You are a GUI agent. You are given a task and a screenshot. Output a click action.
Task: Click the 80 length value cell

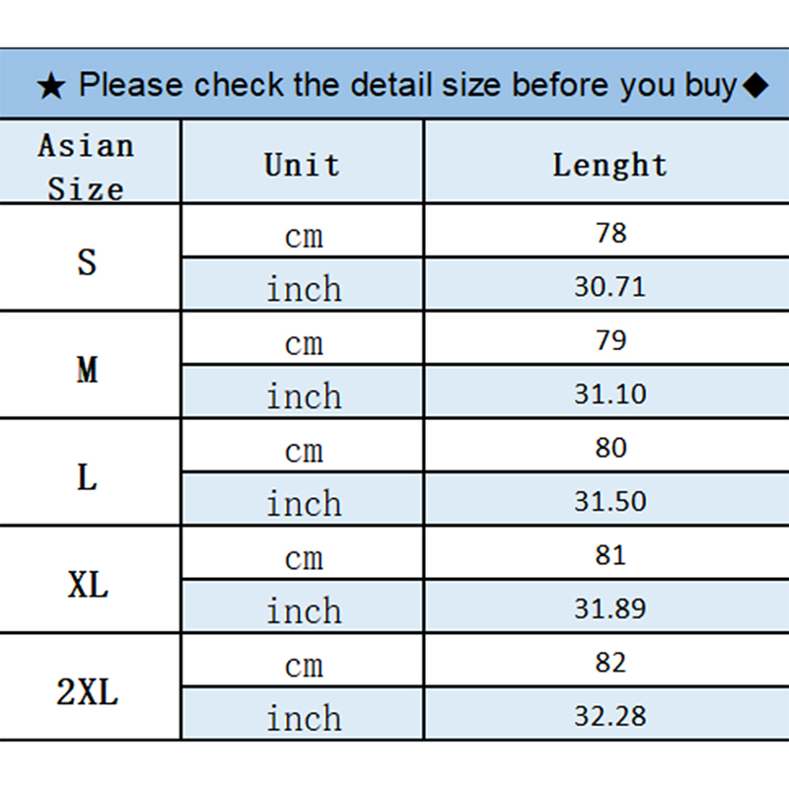(610, 448)
